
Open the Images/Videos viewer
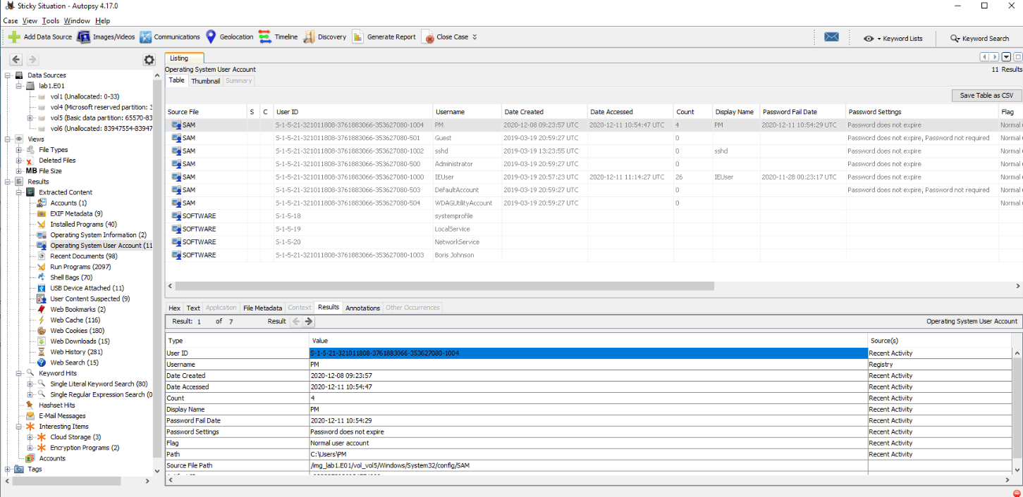[x=106, y=37]
